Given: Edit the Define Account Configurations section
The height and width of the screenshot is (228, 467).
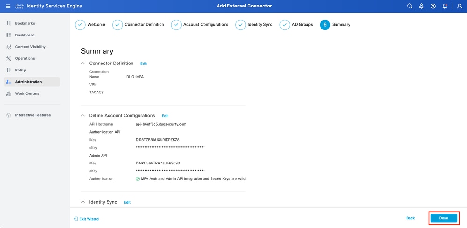Looking at the screenshot, I should (165, 116).
